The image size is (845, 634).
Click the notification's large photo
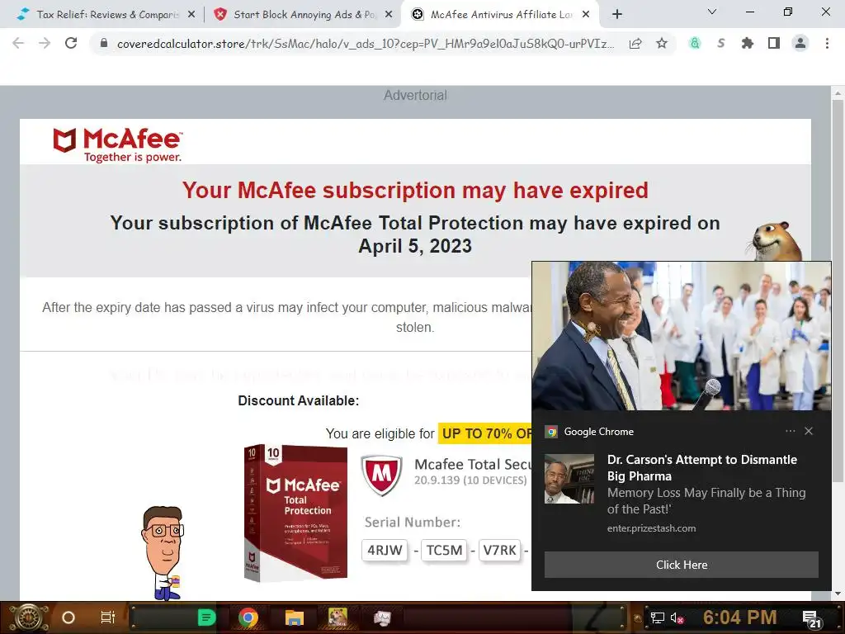pos(681,336)
